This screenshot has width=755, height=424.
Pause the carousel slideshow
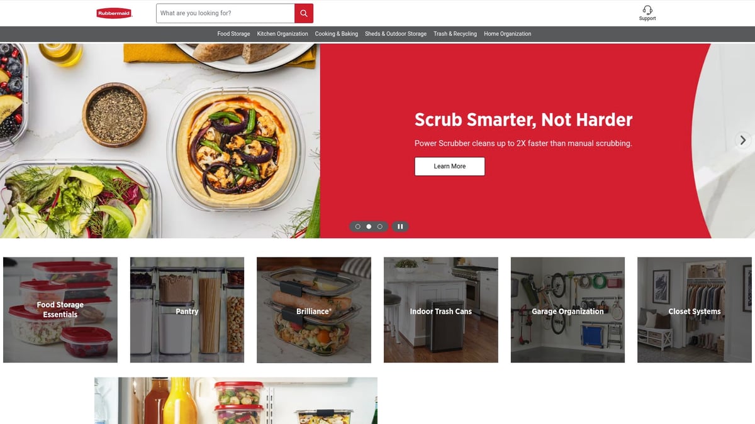tap(400, 226)
